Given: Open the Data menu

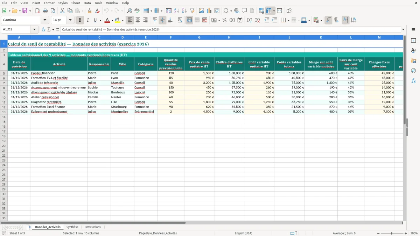Looking at the screenshot, I should tap(87, 3).
